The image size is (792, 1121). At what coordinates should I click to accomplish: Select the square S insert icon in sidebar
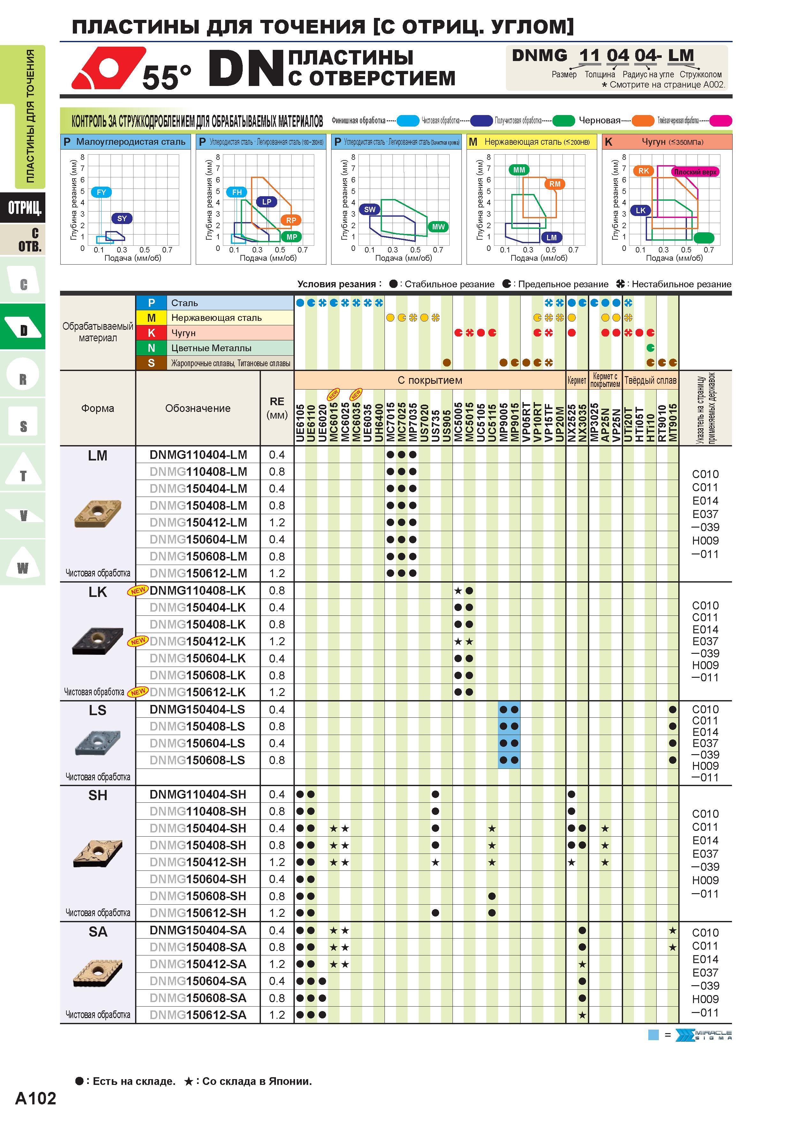coord(23,421)
